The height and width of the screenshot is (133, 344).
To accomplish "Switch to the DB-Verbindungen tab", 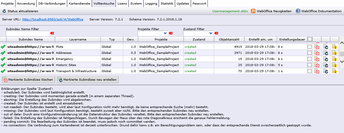I will pos(52,3).
